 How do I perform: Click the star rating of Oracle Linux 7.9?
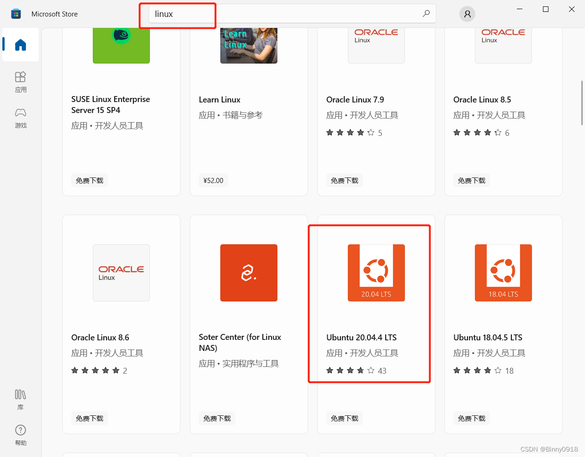click(x=351, y=132)
